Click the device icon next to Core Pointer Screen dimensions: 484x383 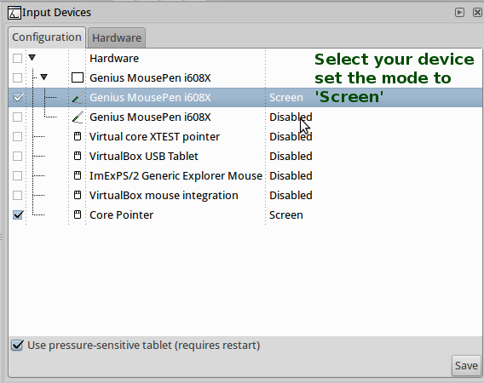(x=78, y=215)
